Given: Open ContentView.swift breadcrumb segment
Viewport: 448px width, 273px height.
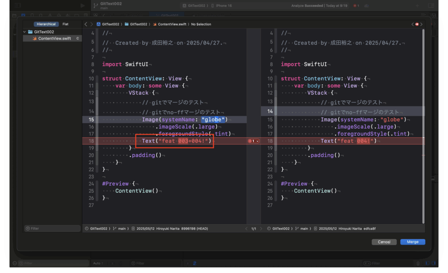Looking at the screenshot, I should (x=170, y=24).
